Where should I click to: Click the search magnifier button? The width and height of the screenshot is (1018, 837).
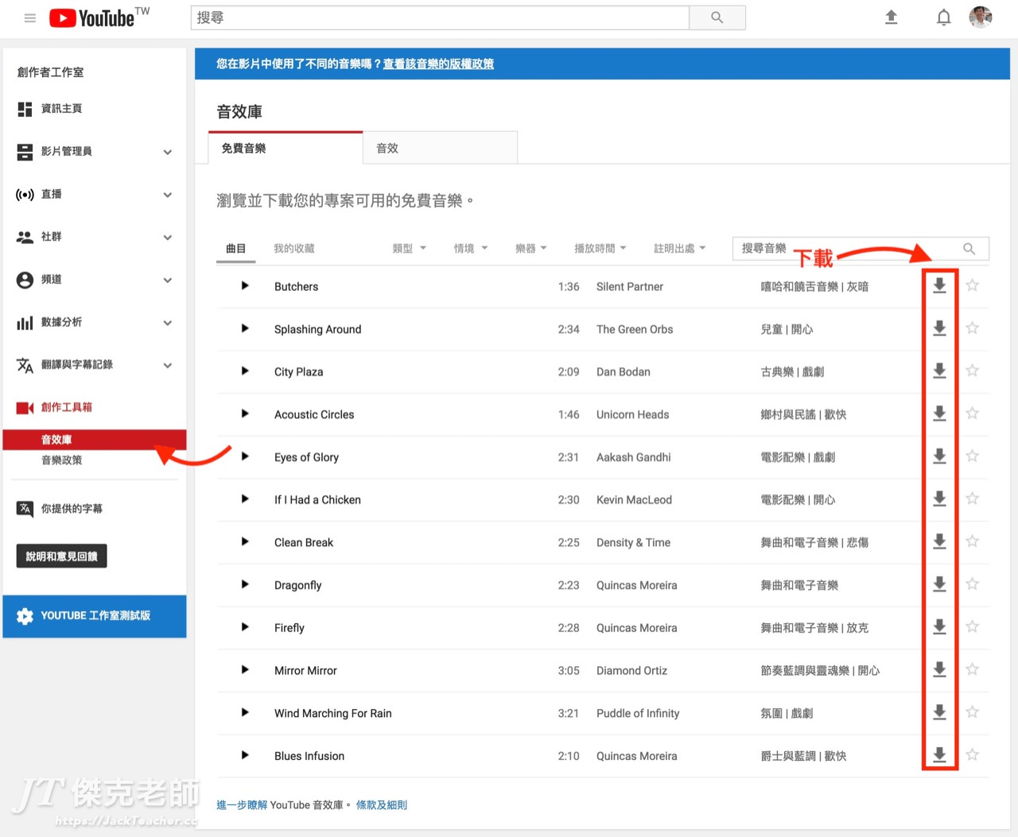[717, 17]
